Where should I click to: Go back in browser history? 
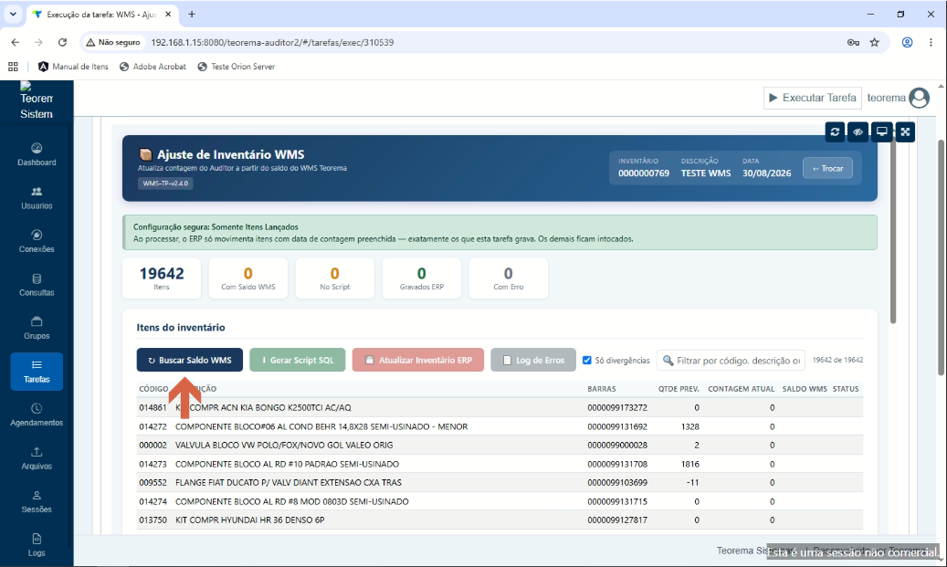16,42
